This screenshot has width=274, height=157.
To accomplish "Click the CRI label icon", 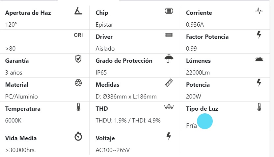I will pyautogui.click(x=78, y=35).
